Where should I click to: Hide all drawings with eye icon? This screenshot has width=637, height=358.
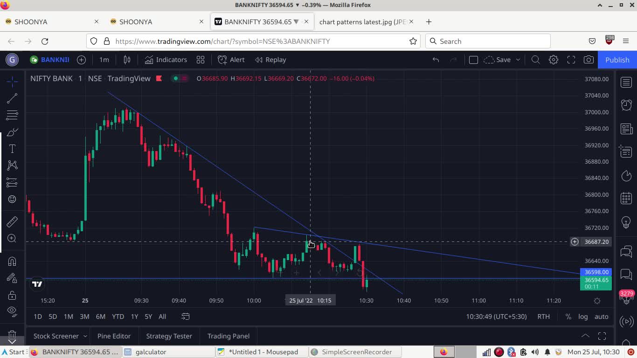(x=12, y=311)
